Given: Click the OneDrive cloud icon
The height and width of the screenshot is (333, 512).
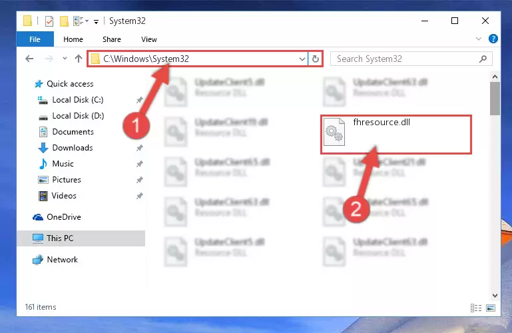Looking at the screenshot, I should point(38,217).
